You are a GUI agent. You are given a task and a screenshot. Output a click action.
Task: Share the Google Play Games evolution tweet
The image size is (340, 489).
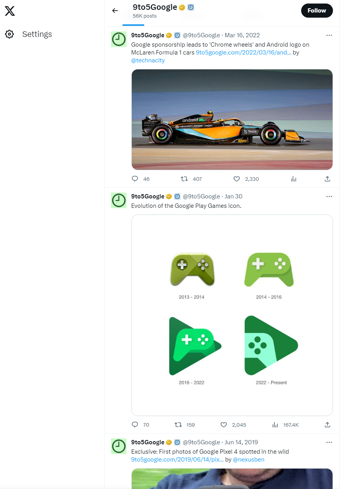327,425
